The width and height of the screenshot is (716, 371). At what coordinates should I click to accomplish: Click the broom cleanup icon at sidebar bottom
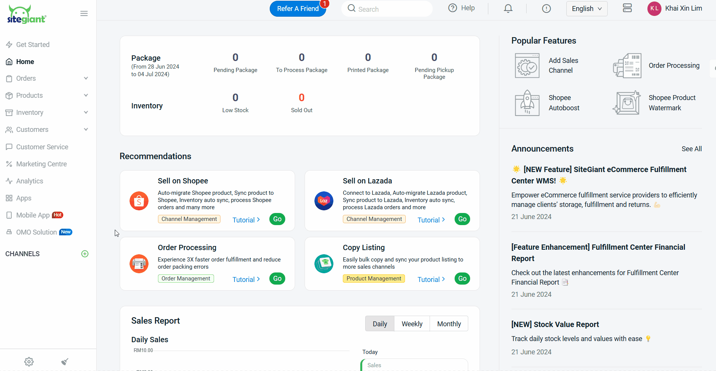coord(65,362)
